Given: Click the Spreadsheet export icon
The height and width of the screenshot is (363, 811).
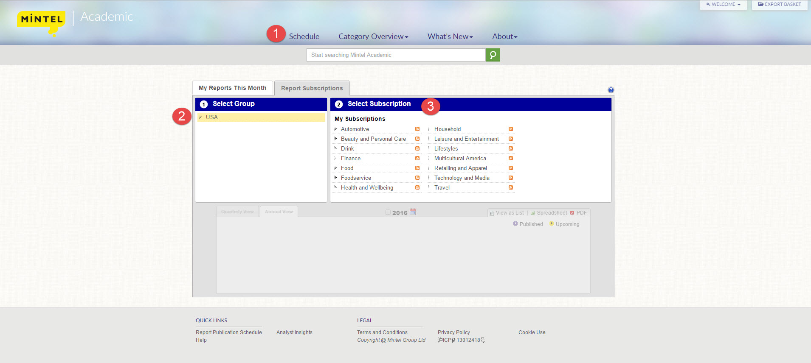Looking at the screenshot, I should tap(532, 213).
